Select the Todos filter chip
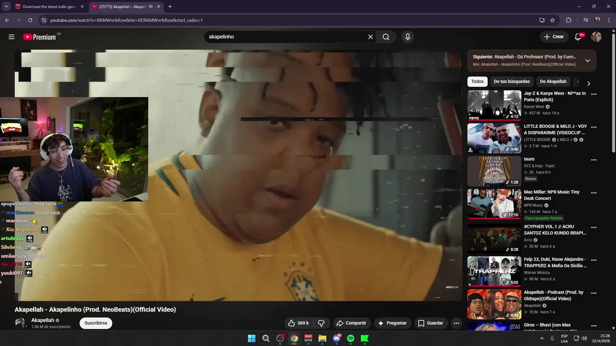This screenshot has height=346, width=616. (477, 82)
